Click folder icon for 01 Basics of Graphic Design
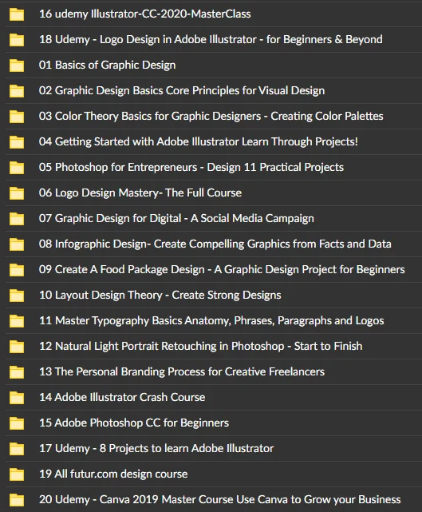Screen dimensions: 422x512 point(17,65)
